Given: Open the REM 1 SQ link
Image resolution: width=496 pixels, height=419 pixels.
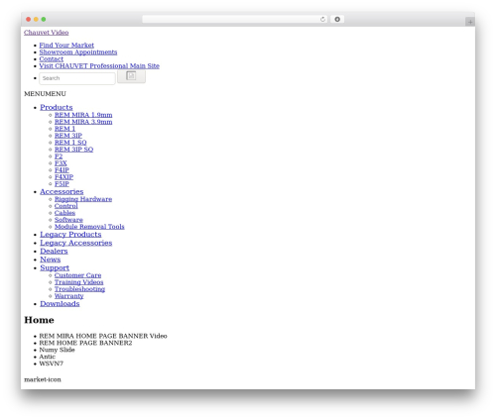Looking at the screenshot, I should [x=70, y=143].
